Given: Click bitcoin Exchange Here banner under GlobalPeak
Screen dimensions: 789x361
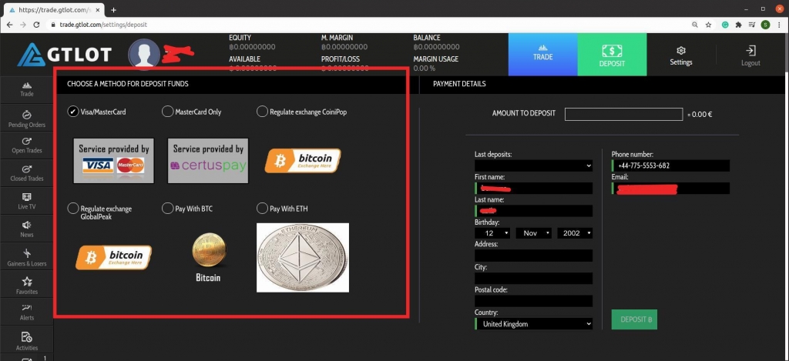Looking at the screenshot, I should (x=114, y=257).
